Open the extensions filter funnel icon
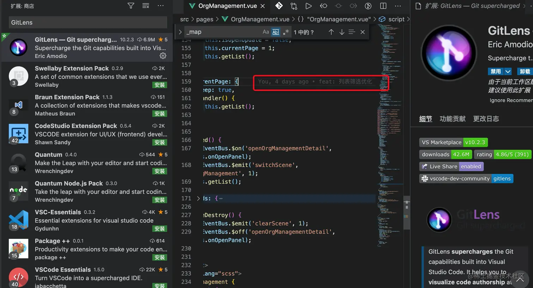Screen dimensions: 533x288 coord(131,6)
